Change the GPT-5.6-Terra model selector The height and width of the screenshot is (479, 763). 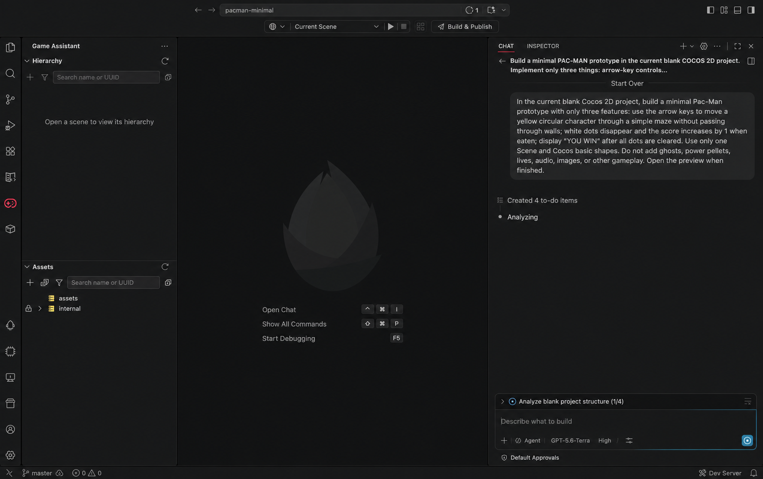570,440
